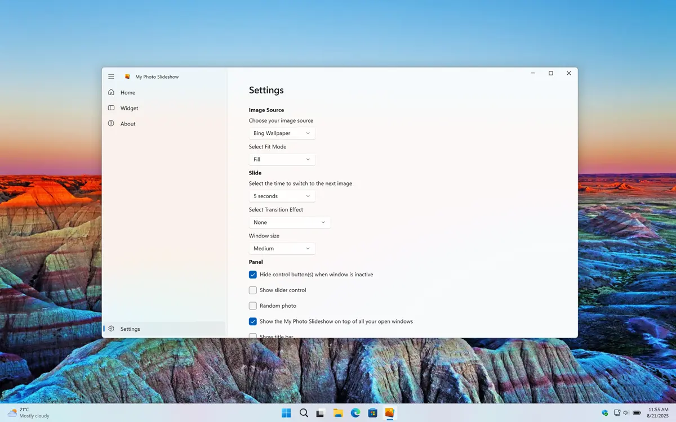Image resolution: width=676 pixels, height=422 pixels.
Task: Open Microsoft Edge from the taskbar
Action: tap(355, 413)
